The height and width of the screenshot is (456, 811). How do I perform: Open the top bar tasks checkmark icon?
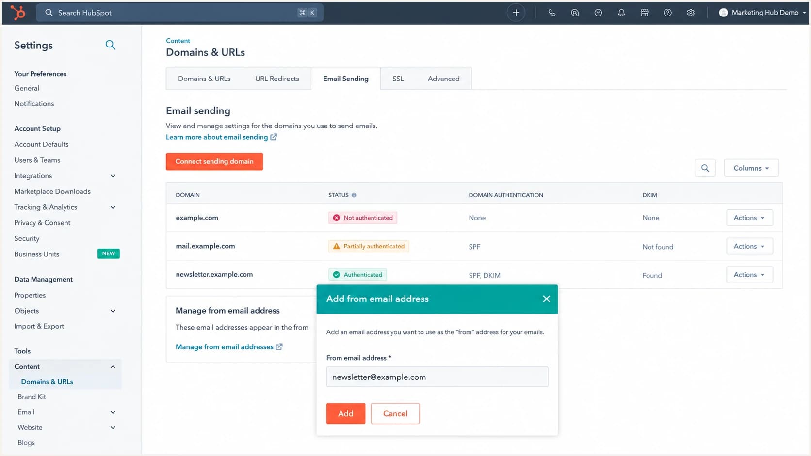598,13
